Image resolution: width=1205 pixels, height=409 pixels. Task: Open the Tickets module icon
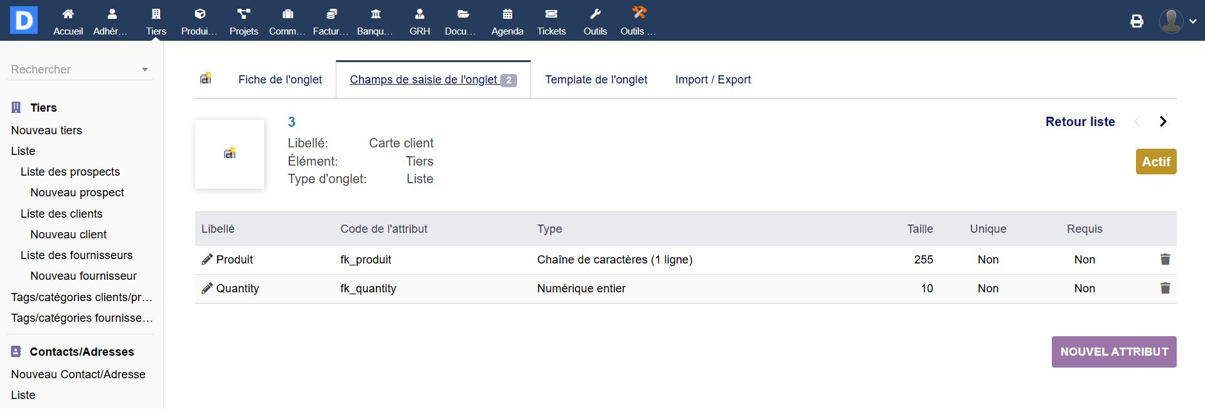point(551,14)
